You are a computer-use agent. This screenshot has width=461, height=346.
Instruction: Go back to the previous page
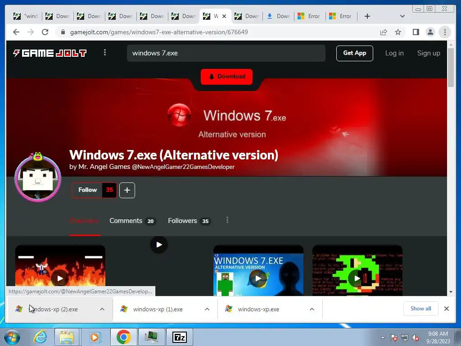[x=16, y=32]
